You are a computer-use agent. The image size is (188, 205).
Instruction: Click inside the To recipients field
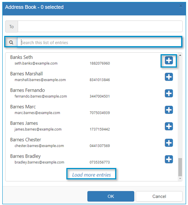100,26
